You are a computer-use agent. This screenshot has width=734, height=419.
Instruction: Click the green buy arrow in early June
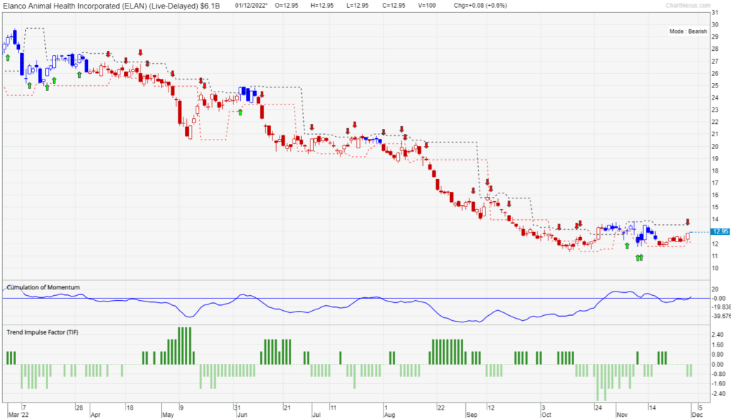point(240,112)
